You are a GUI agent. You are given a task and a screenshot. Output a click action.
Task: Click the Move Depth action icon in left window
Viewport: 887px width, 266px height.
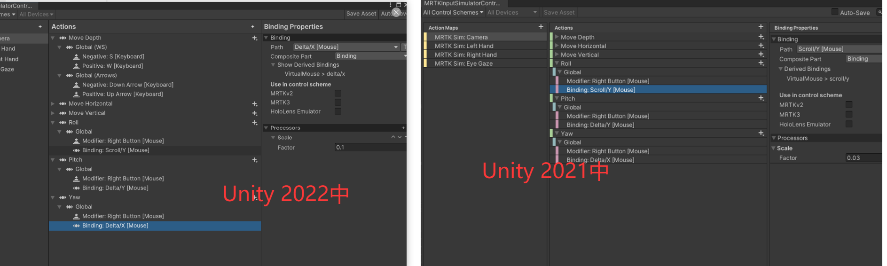63,38
